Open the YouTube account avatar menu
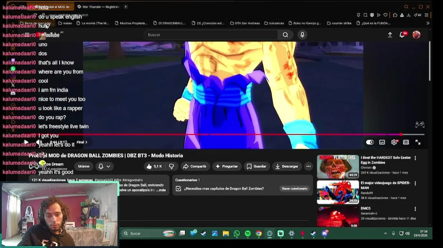 pyautogui.click(x=416, y=35)
